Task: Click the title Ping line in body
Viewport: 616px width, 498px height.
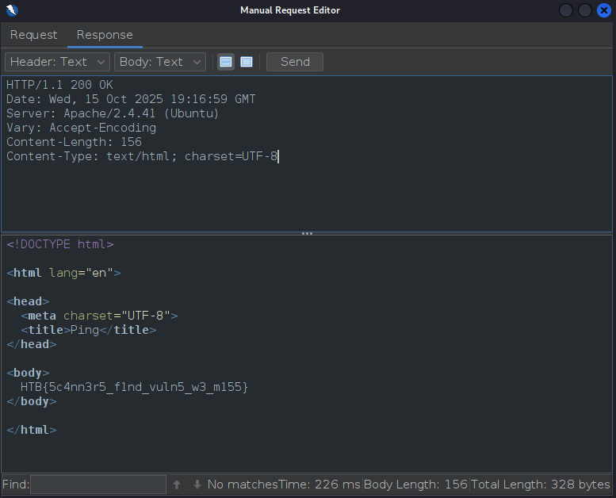Action: [x=89, y=330]
